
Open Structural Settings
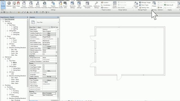coord(73,5)
